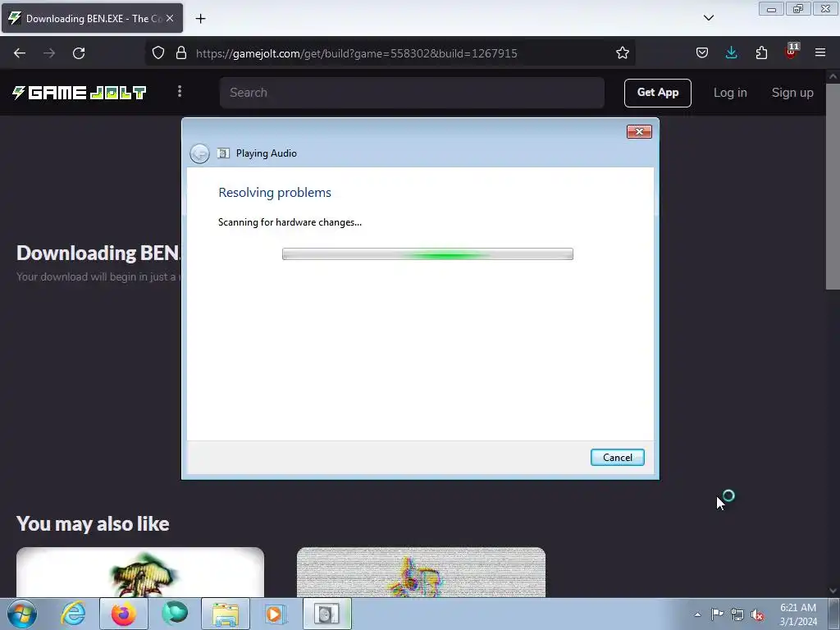Go back with the Firefox back arrow
The image size is (840, 630).
[20, 53]
